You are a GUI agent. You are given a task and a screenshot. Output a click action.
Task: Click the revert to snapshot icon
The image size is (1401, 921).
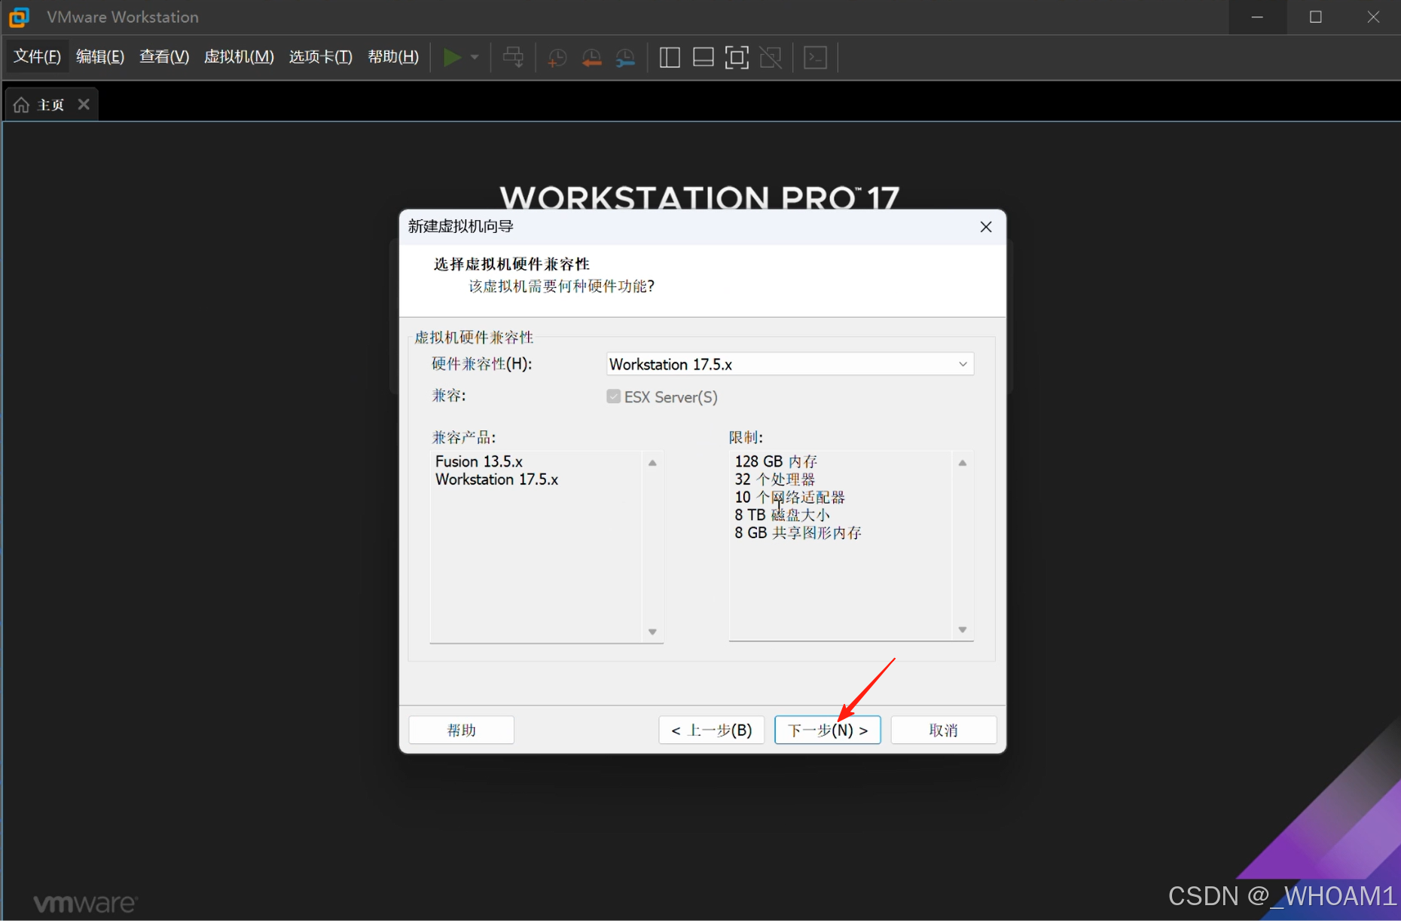(591, 57)
